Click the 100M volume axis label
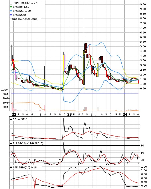 (x=5, y=90)
